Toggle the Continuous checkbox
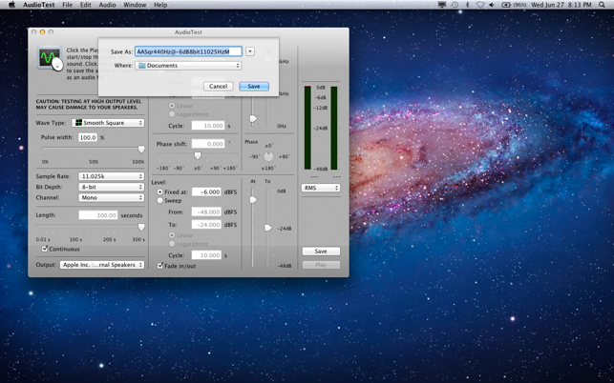 [x=45, y=249]
